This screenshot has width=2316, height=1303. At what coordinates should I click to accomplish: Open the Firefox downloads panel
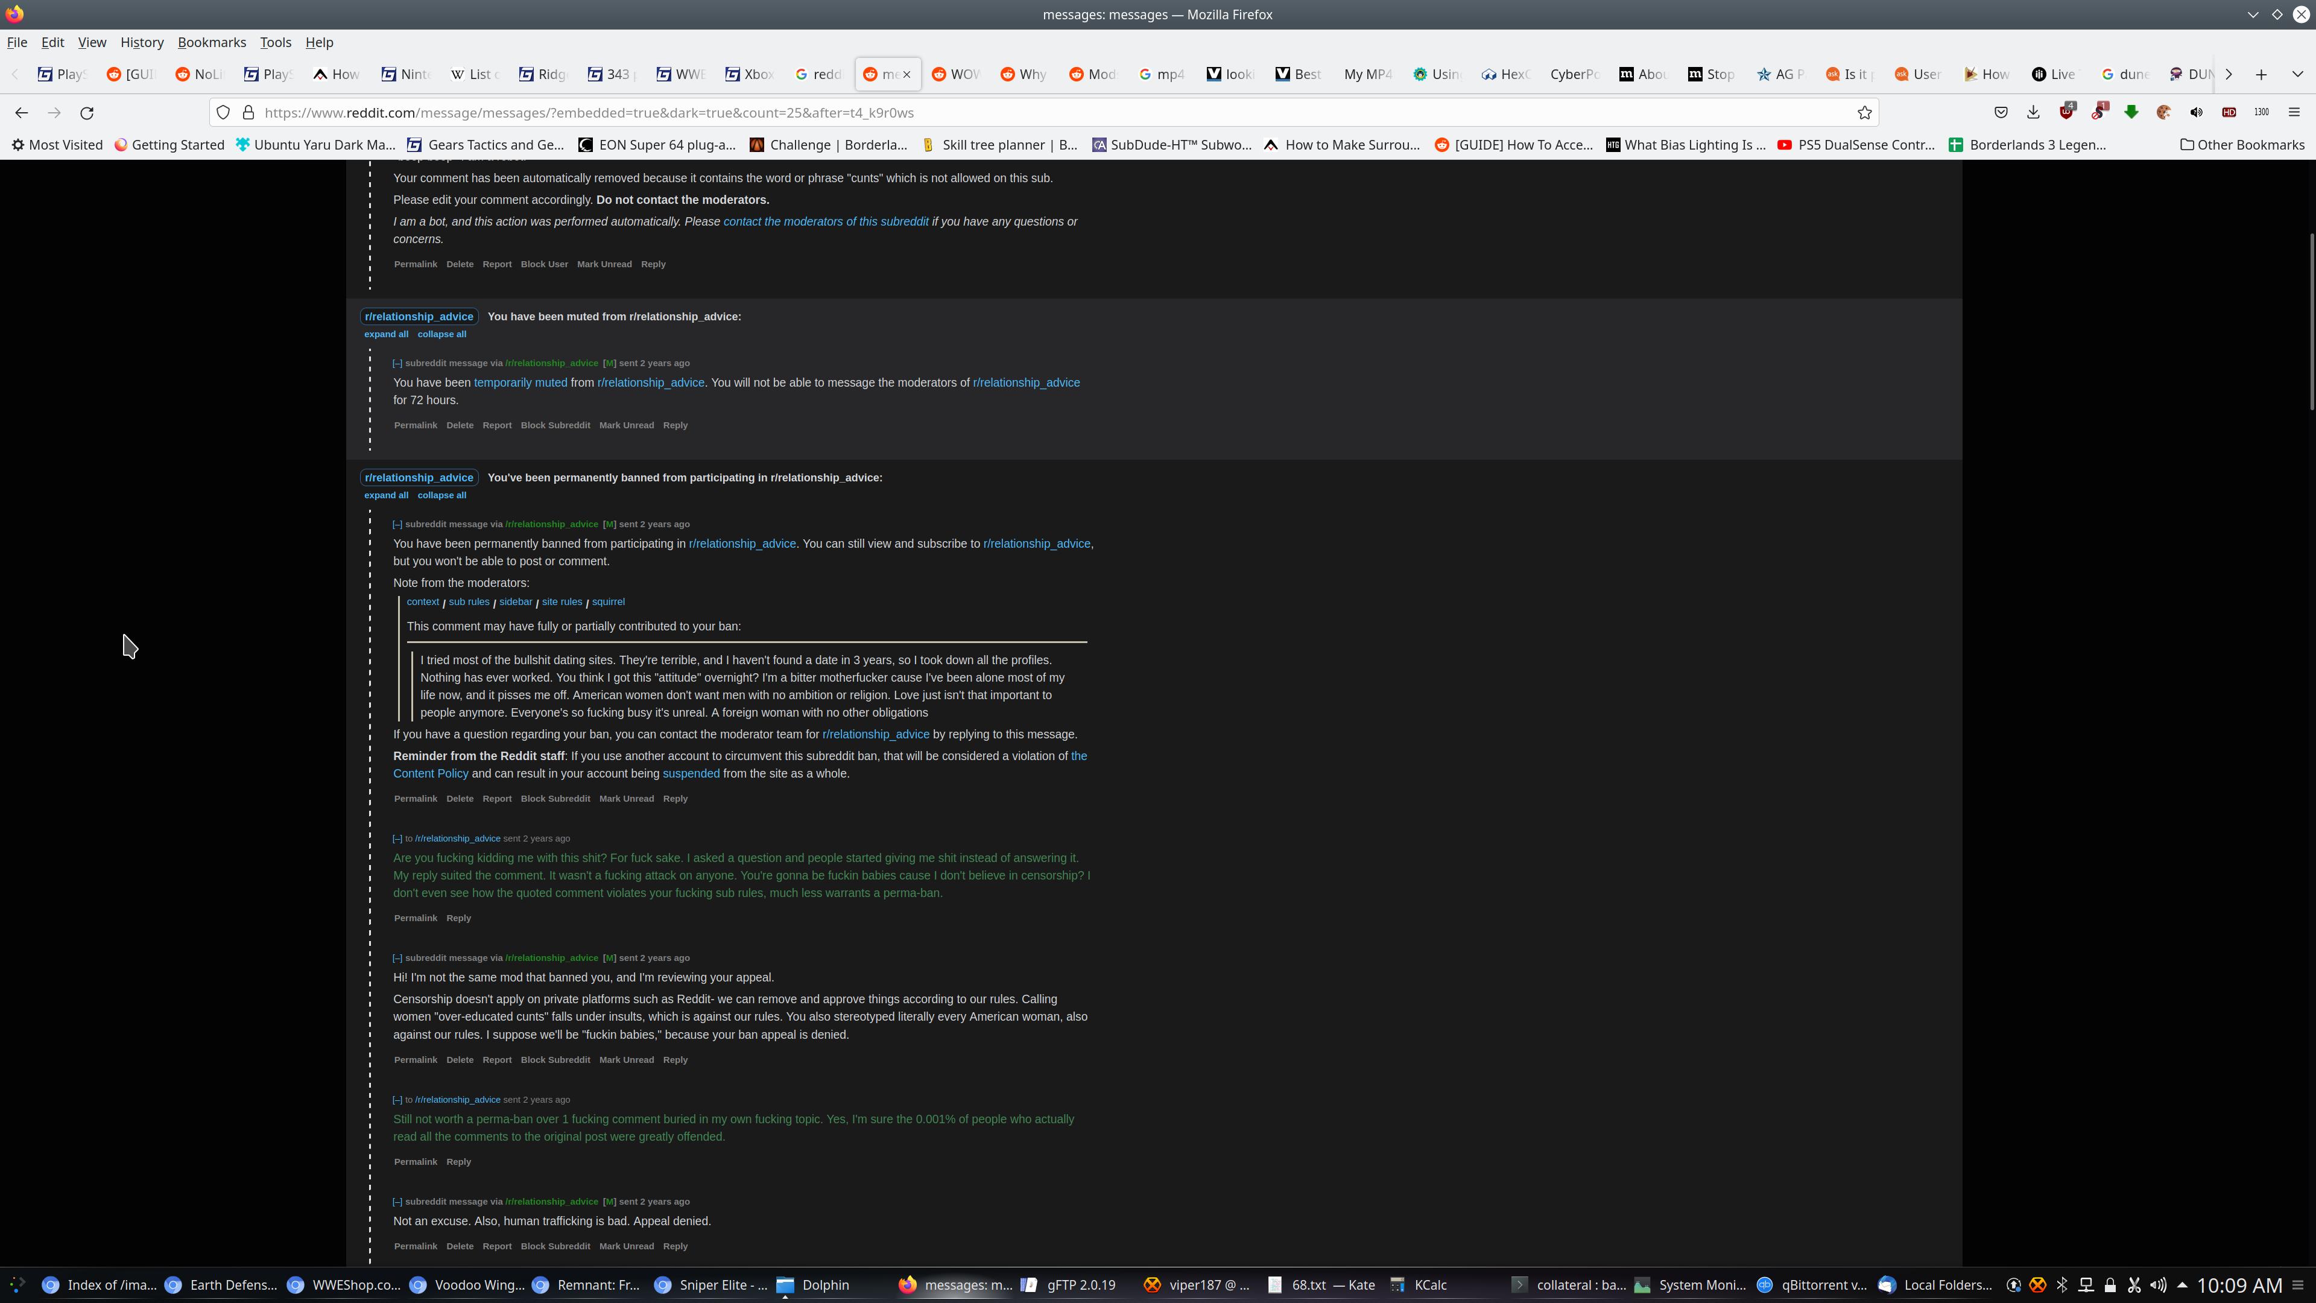(2033, 112)
